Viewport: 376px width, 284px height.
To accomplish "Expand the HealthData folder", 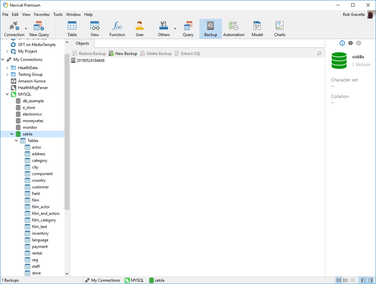I will tap(7, 68).
